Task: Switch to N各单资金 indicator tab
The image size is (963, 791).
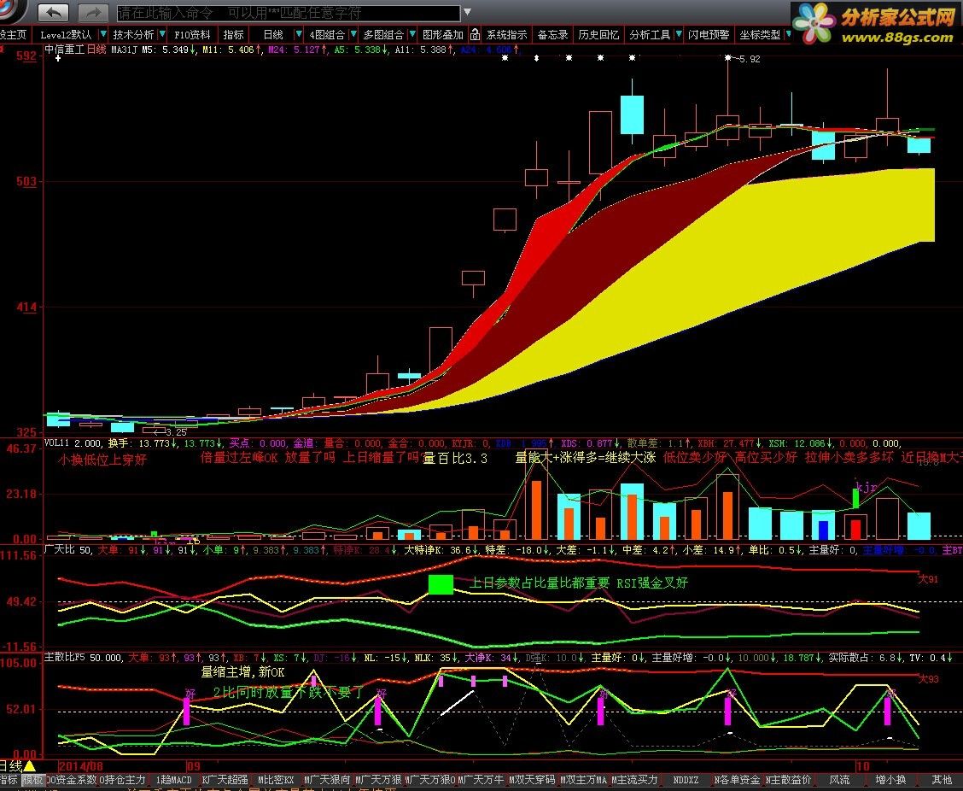Action: [x=737, y=779]
